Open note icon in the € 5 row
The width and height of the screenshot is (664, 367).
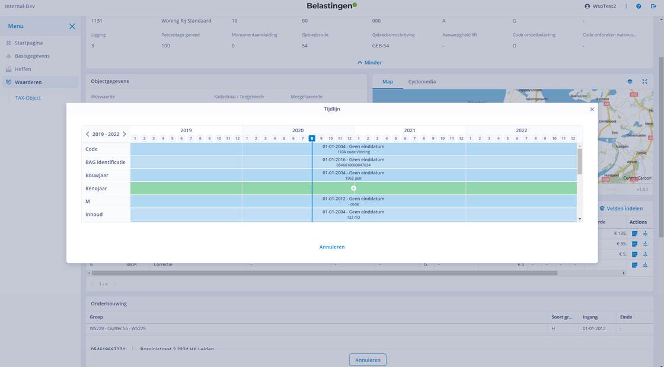click(x=634, y=254)
